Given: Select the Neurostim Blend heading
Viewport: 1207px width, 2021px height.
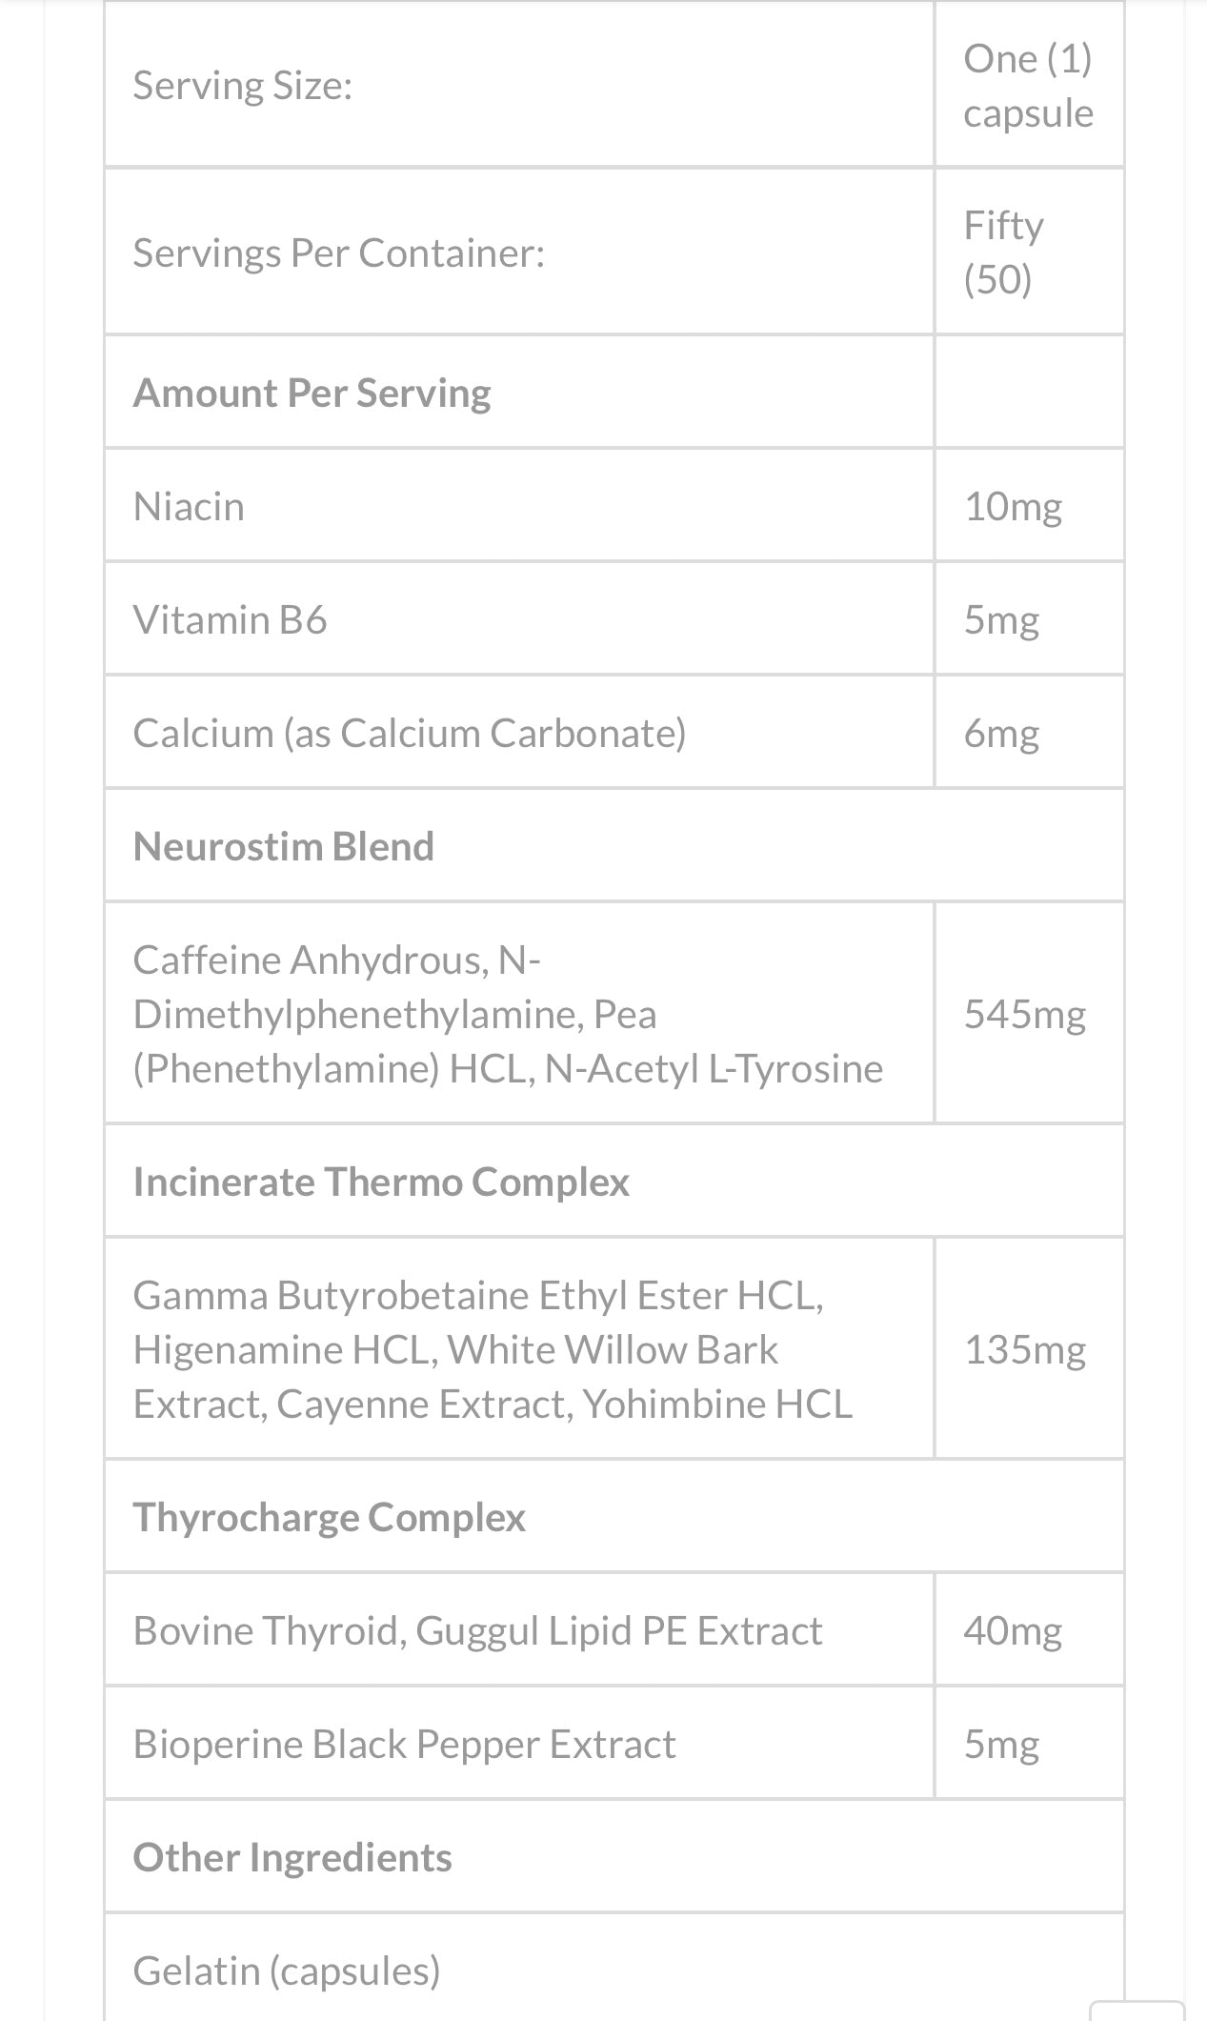Looking at the screenshot, I should 283,846.
